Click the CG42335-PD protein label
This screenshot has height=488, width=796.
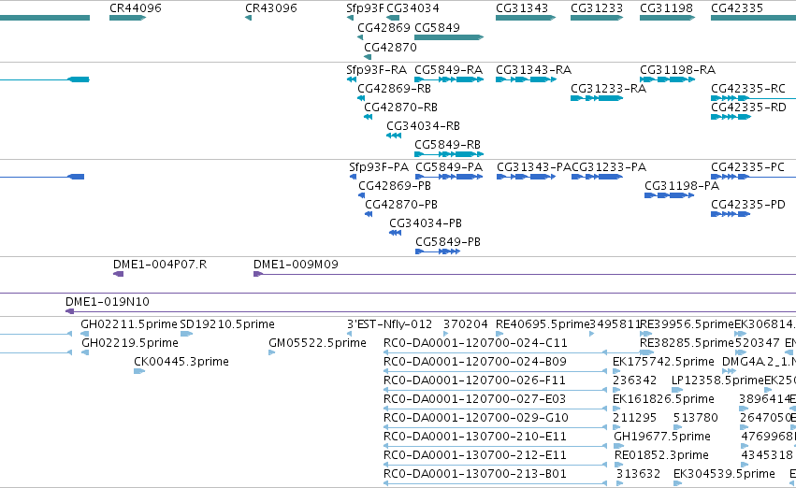[747, 205]
